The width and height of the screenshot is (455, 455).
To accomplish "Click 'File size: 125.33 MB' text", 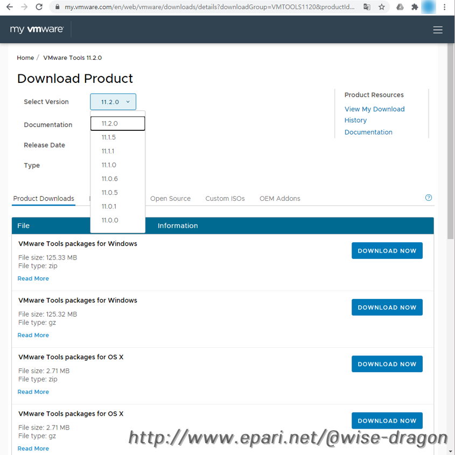I will click(x=47, y=258).
